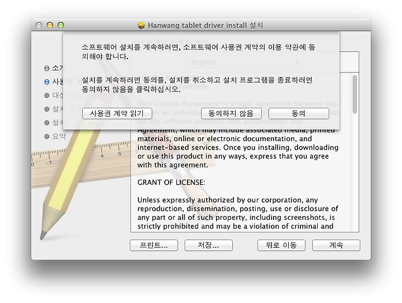Click the GRANT OF LICENSE: heading
This screenshot has height=303, width=402.
pyautogui.click(x=171, y=182)
